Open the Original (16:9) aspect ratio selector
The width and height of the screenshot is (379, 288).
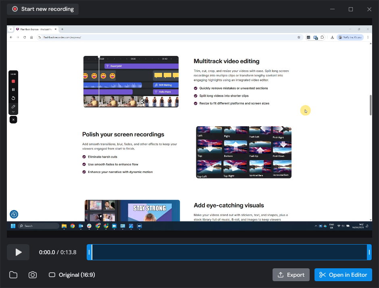[x=72, y=275]
